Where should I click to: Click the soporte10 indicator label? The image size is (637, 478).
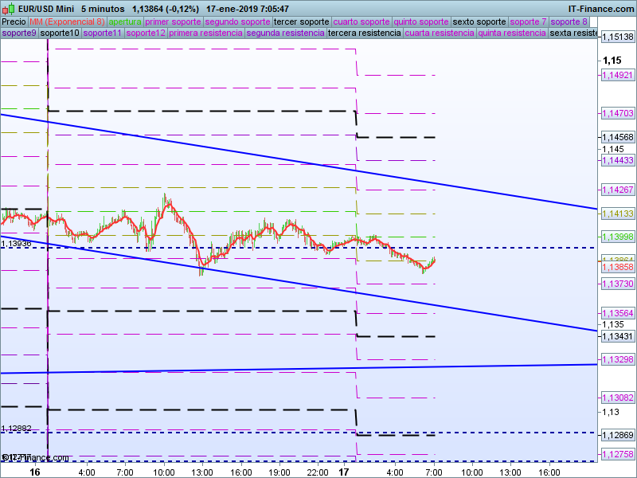click(60, 33)
